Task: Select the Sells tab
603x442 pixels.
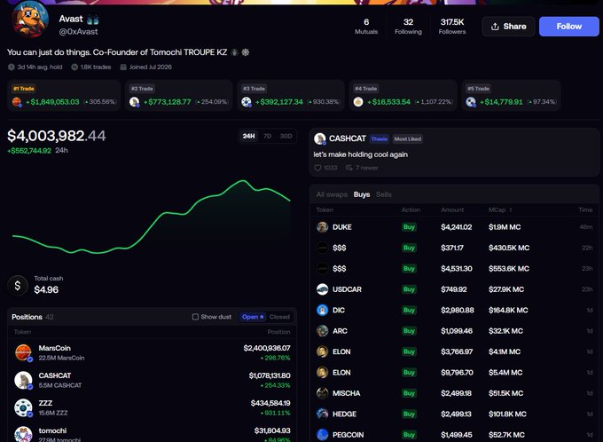Action: pos(383,194)
